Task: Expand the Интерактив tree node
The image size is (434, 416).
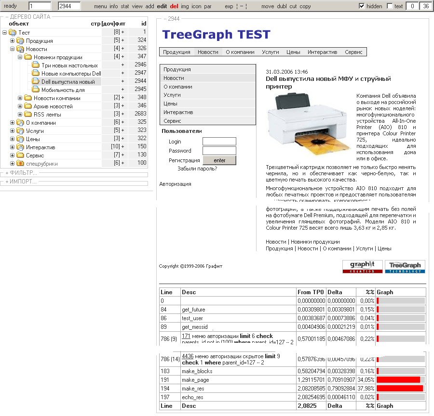Action: [12, 147]
